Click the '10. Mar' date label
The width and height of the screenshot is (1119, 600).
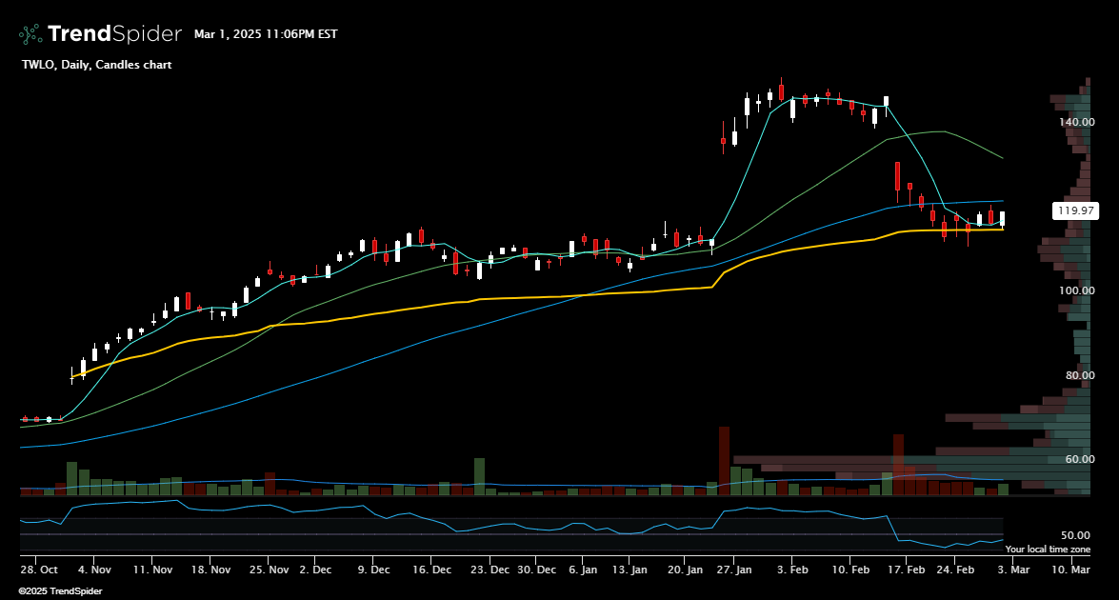(x=1070, y=570)
